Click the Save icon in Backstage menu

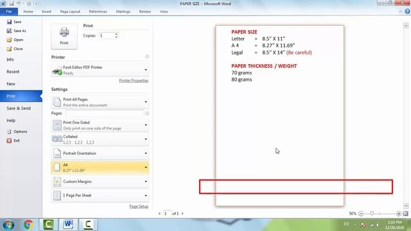10,22
